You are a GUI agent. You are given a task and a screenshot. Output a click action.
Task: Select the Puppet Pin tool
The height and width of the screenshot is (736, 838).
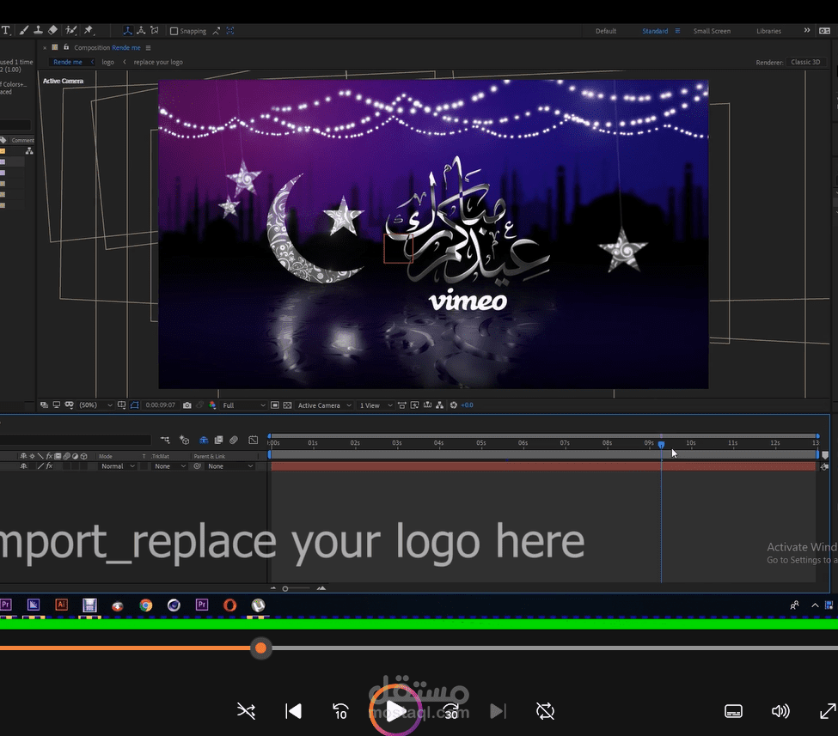click(x=89, y=29)
